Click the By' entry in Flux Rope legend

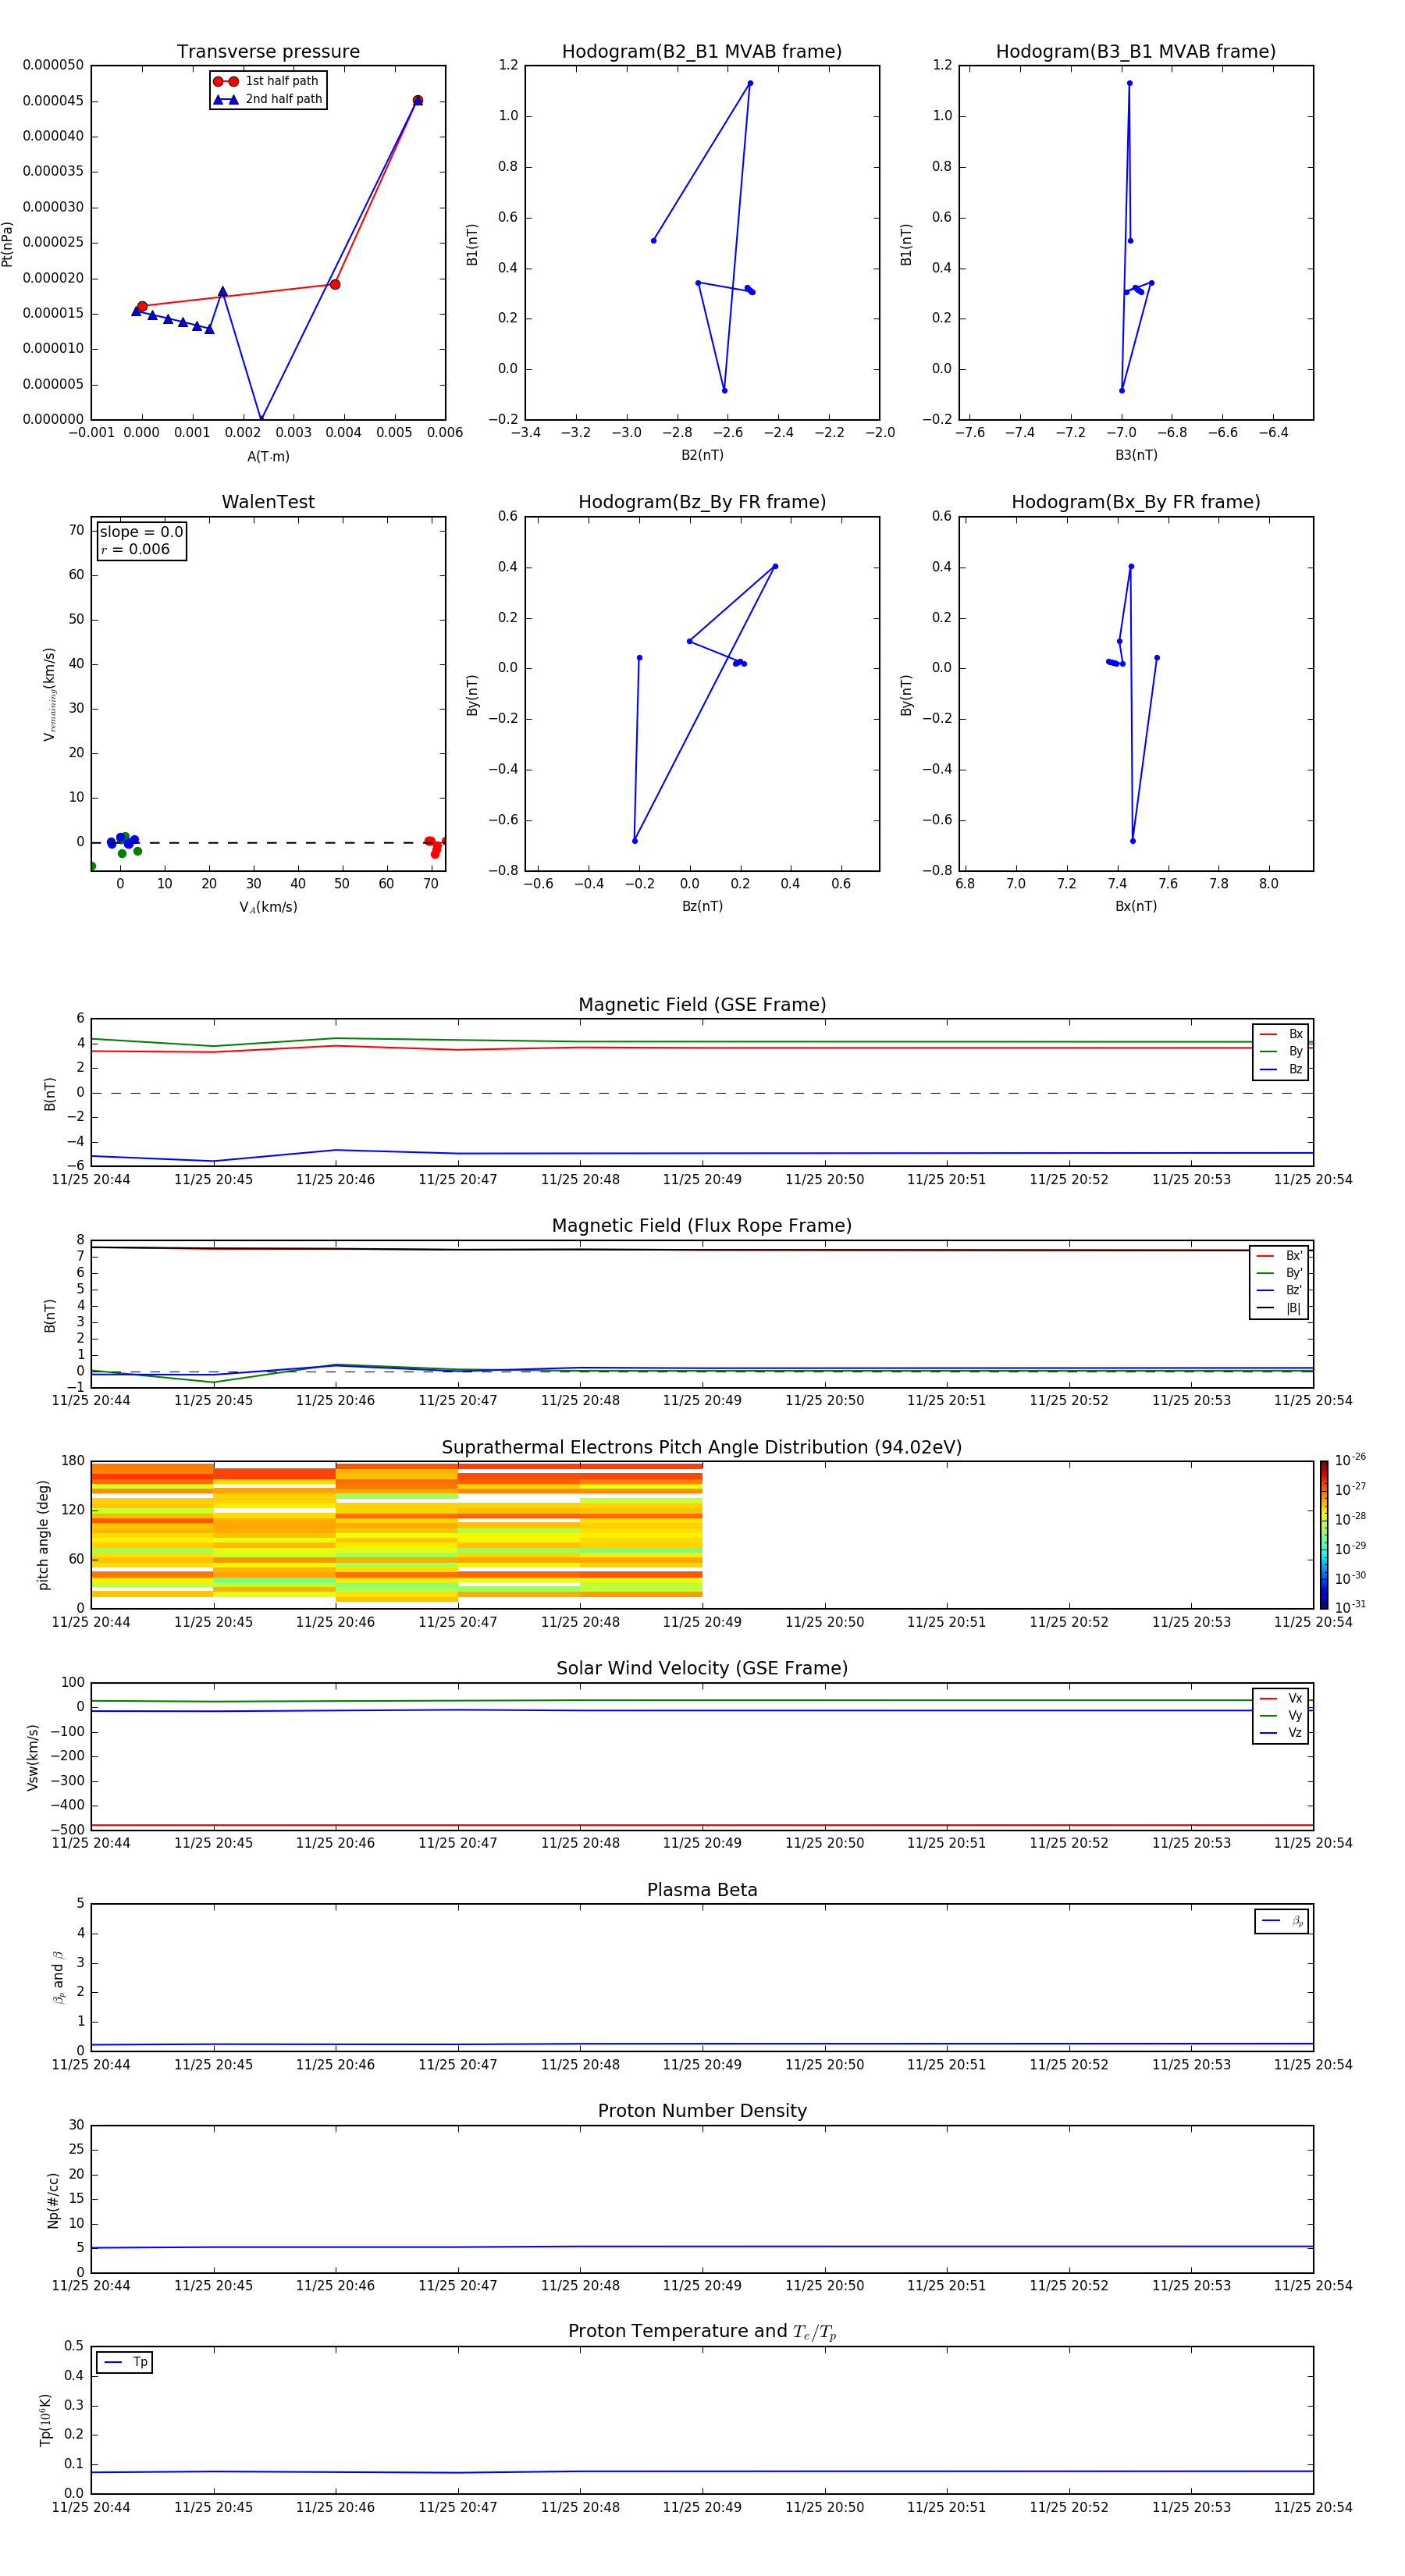pyautogui.click(x=1279, y=1273)
